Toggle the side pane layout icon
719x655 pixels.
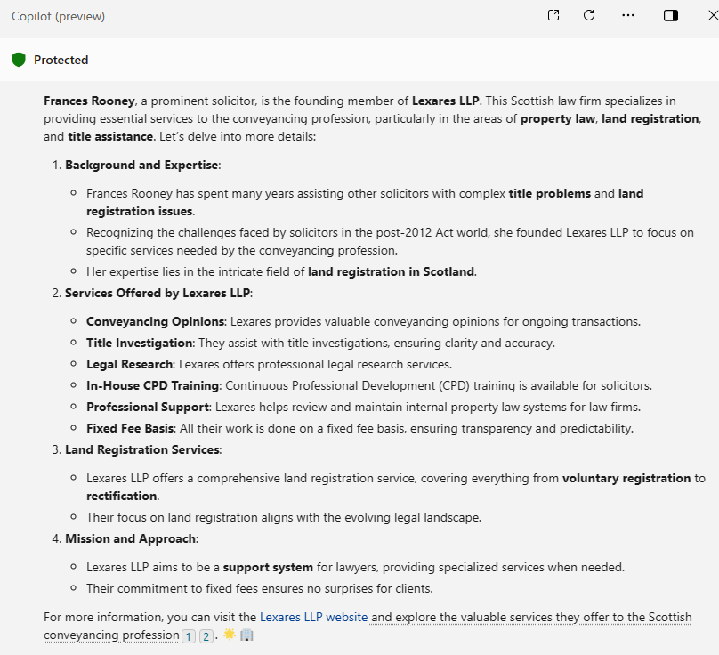tap(670, 16)
